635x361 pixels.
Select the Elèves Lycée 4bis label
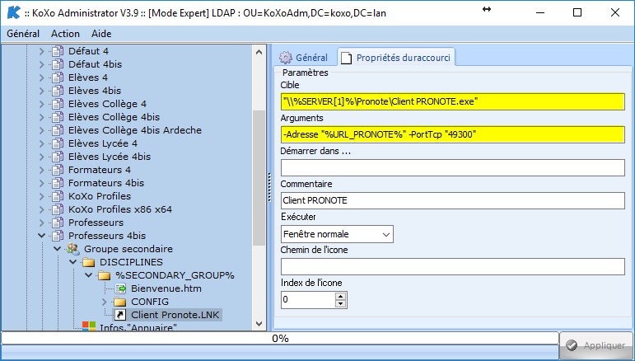[110, 157]
